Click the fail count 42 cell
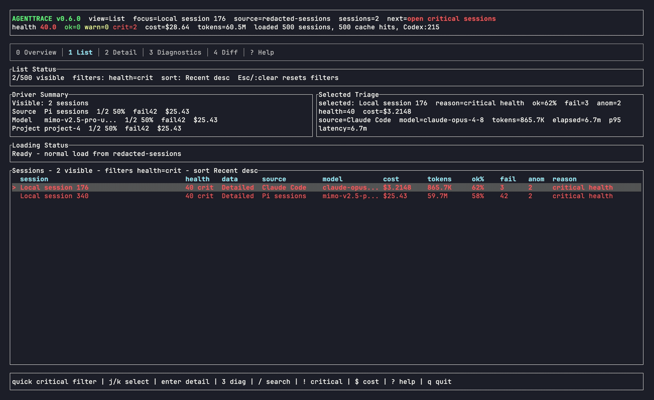 pyautogui.click(x=504, y=196)
